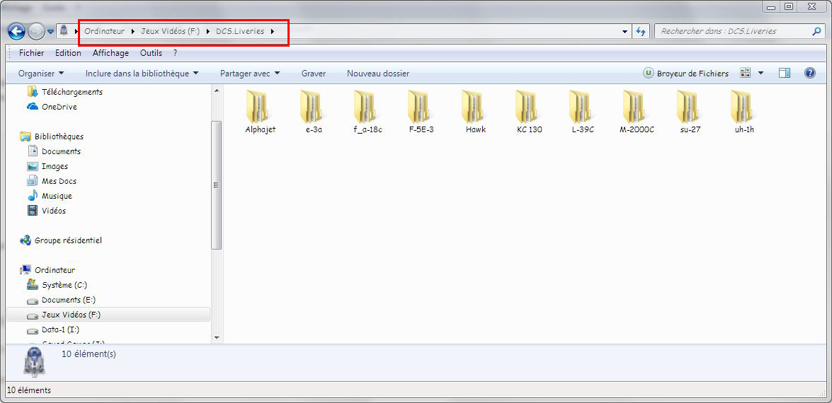Open the Fichier menu
Viewport: 832px width, 403px height.
click(x=31, y=53)
